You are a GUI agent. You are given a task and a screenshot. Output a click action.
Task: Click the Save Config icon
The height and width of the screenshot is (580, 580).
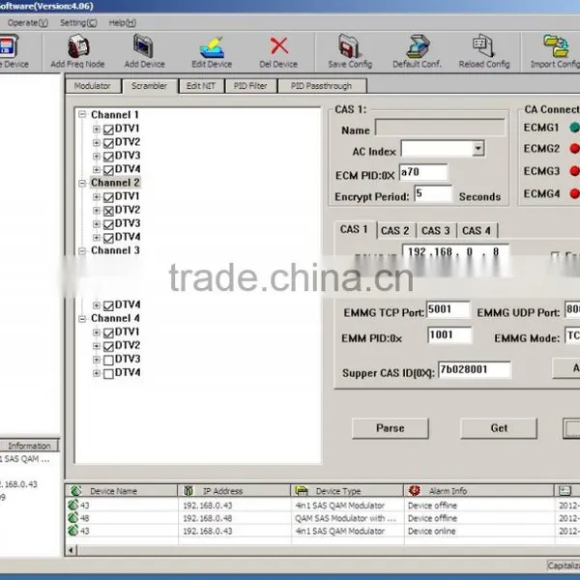[350, 45]
